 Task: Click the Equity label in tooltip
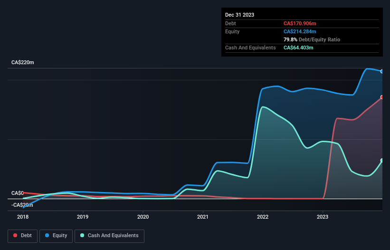tap(232, 31)
